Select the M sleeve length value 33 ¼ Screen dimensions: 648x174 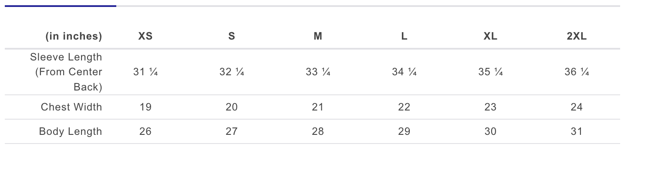click(318, 72)
